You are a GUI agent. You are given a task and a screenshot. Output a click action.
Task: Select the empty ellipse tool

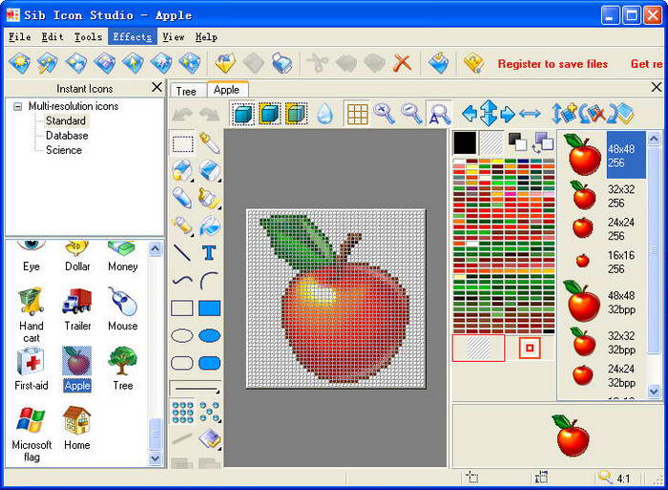pyautogui.click(x=182, y=335)
